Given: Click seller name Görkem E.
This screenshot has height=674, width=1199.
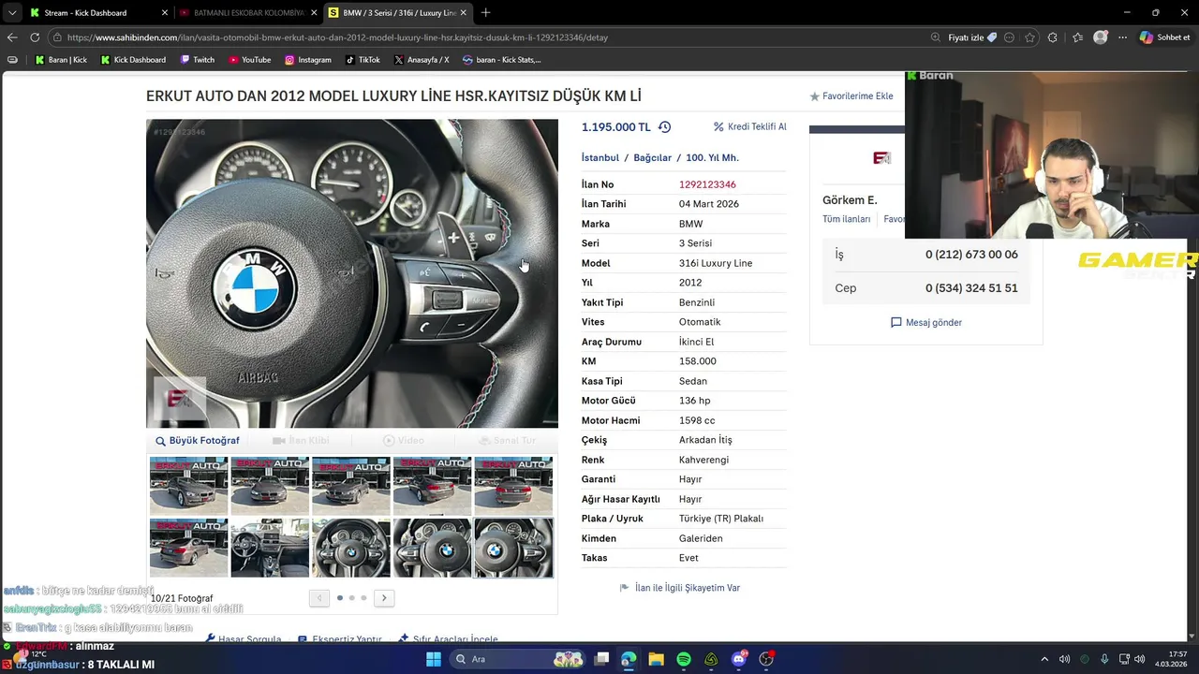Looking at the screenshot, I should [x=850, y=200].
